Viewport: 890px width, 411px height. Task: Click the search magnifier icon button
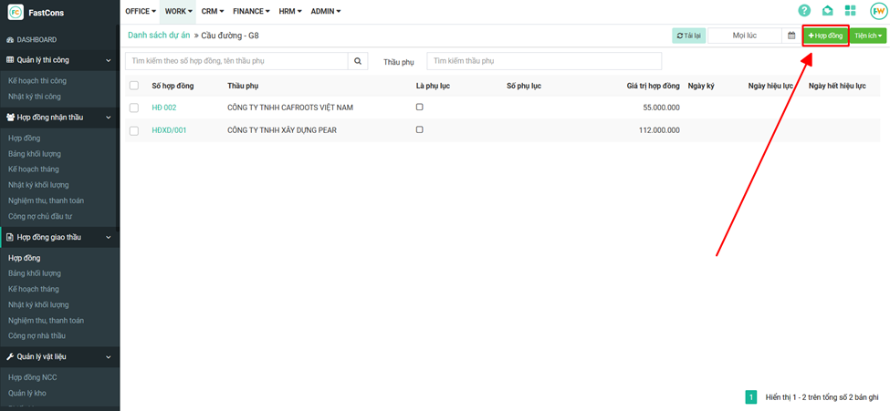point(358,61)
